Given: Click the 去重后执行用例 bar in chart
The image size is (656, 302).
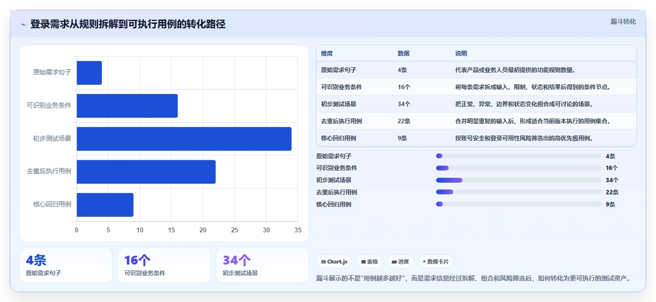Looking at the screenshot, I should coord(146,172).
